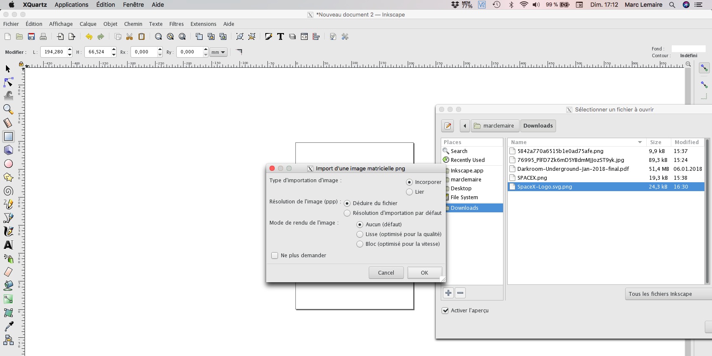712x356 pixels.
Task: Open the Objet menu
Action: [110, 24]
